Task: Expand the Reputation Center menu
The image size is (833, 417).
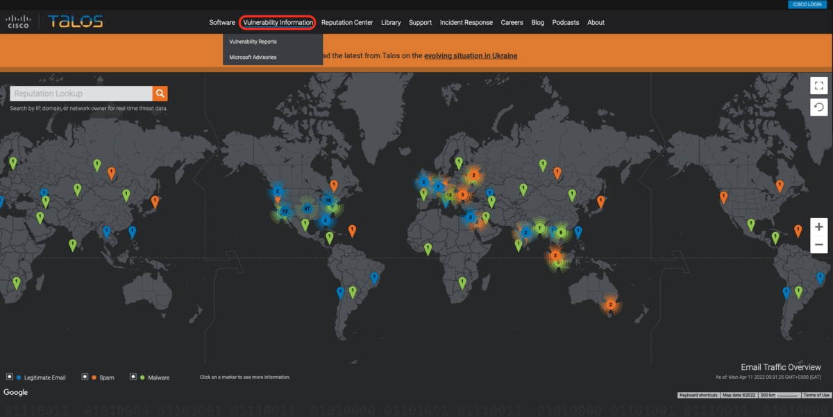Action: tap(347, 22)
